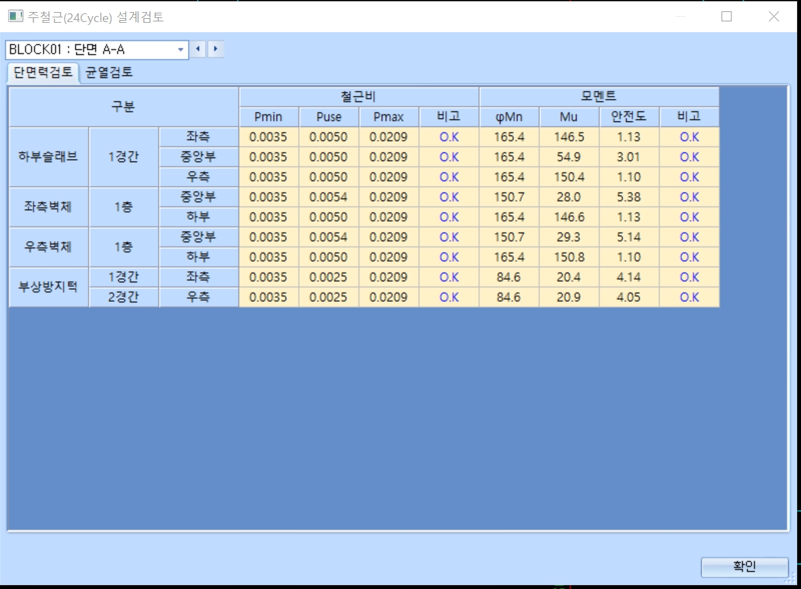Maximize the 설계검토 window
The height and width of the screenshot is (589, 801).
point(727,17)
